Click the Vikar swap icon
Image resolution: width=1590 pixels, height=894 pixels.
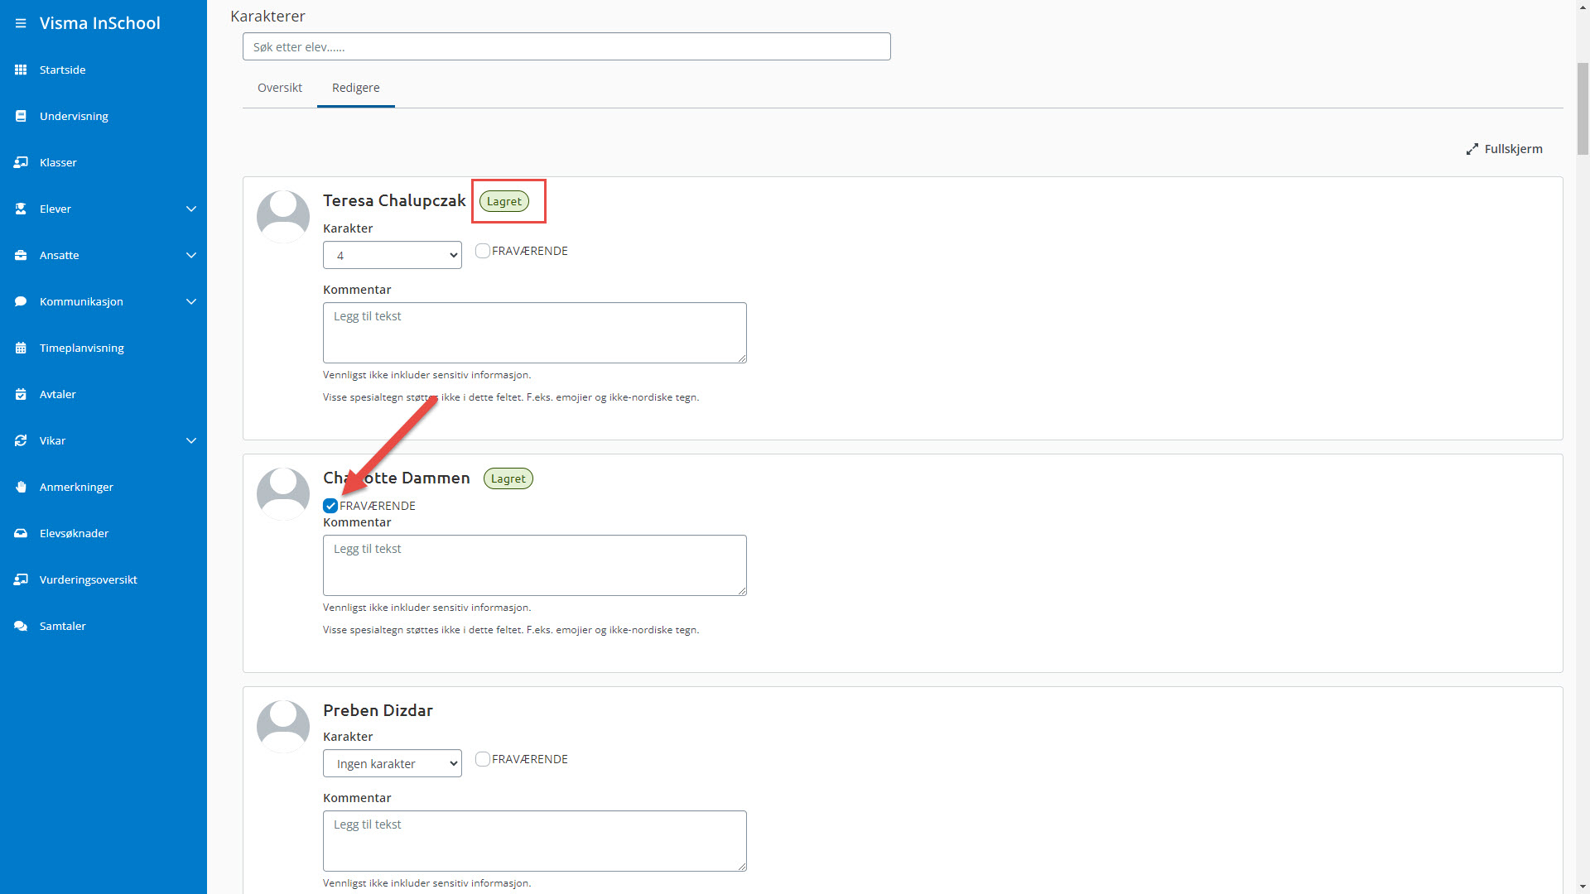[21, 440]
